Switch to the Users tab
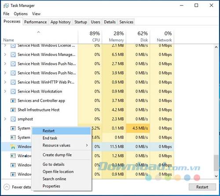220x196 pixels. coord(95,22)
